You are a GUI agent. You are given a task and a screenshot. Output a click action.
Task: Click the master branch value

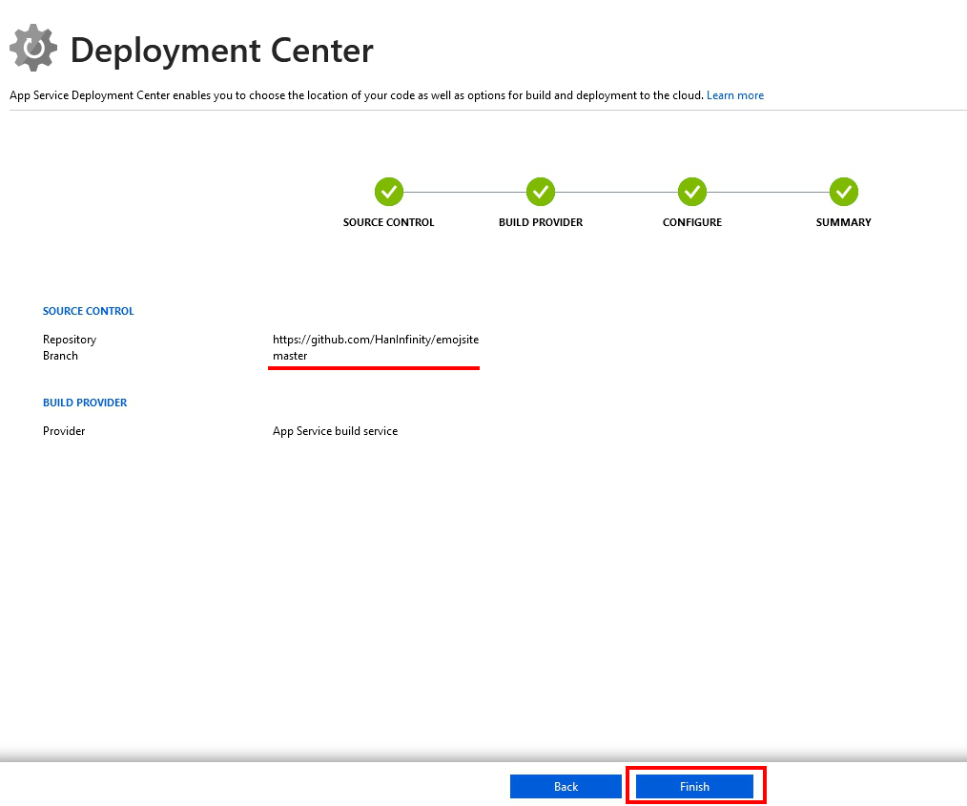[290, 356]
